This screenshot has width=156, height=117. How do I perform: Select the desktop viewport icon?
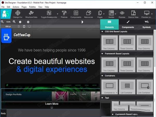pos(29,26)
